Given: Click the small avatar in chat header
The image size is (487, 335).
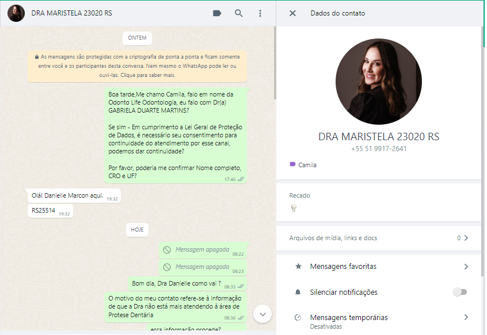Looking at the screenshot, I should [16, 13].
